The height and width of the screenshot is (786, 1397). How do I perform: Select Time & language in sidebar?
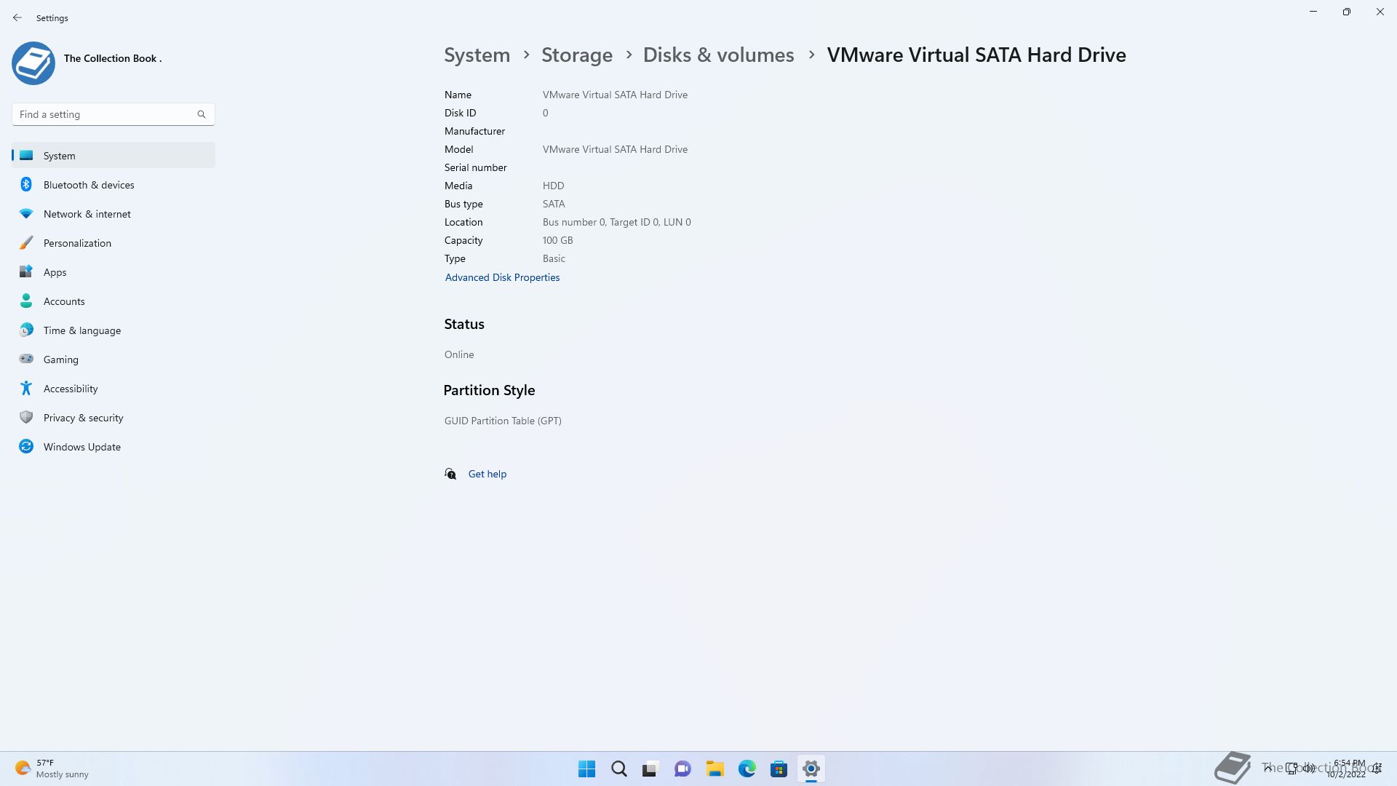pyautogui.click(x=82, y=330)
